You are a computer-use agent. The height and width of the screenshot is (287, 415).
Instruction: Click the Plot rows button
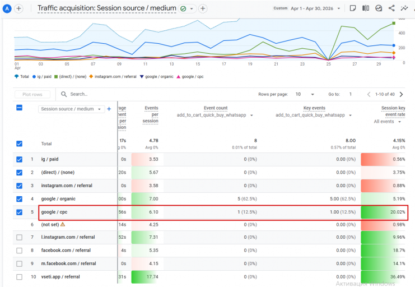[x=32, y=94]
